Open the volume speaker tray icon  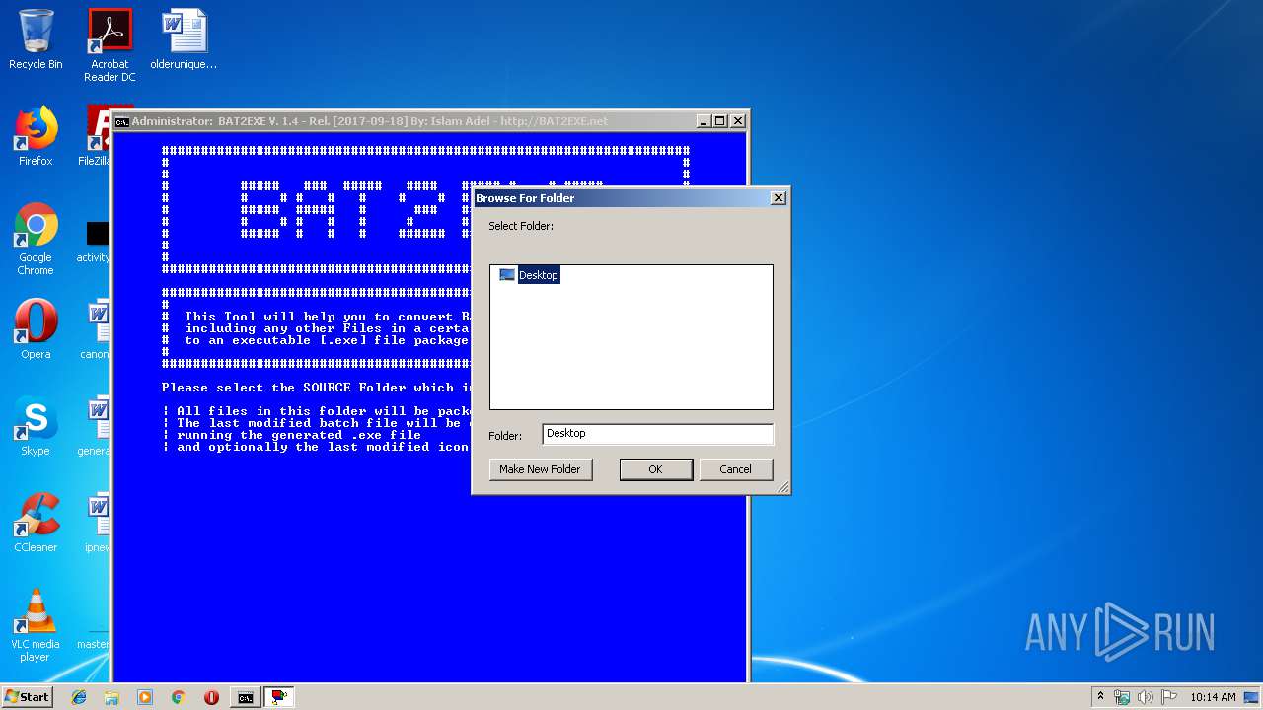click(x=1146, y=697)
